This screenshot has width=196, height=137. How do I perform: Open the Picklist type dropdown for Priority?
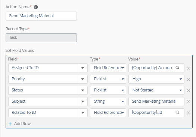pyautogui.click(x=108, y=79)
